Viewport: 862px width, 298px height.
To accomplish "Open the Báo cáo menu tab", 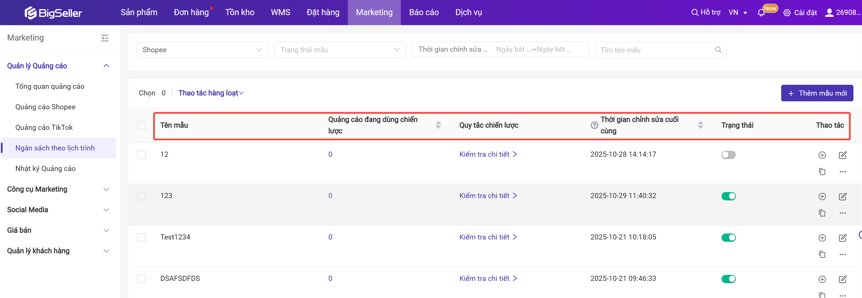I will 424,12.
